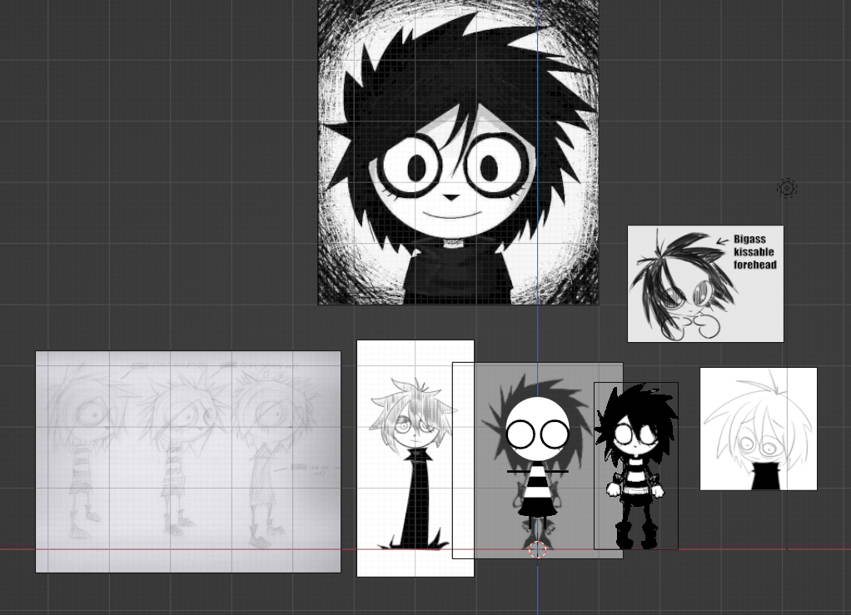This screenshot has height=615, width=851.
Task: Select the faint pencil turnaround sheet image
Action: click(188, 462)
